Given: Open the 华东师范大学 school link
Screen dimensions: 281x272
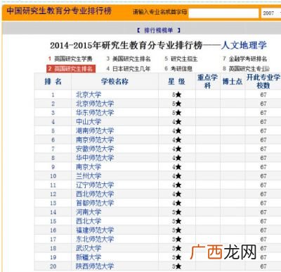Looking at the screenshot, I should (x=95, y=113).
